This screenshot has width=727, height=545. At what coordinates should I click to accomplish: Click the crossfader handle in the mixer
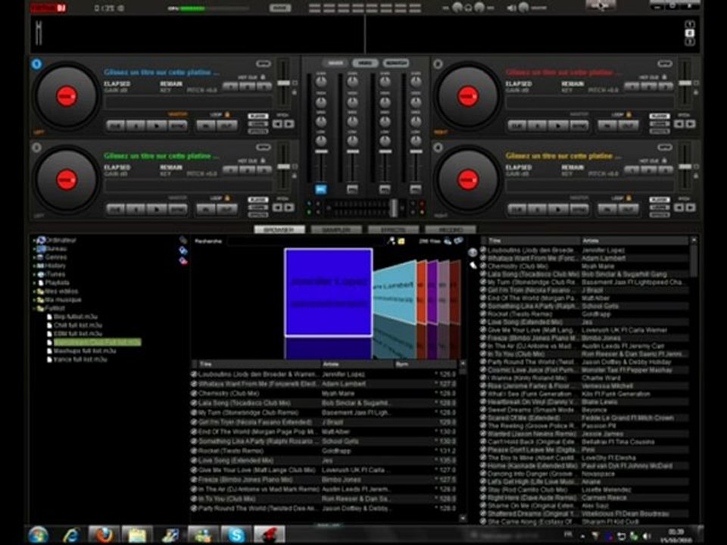click(x=394, y=207)
